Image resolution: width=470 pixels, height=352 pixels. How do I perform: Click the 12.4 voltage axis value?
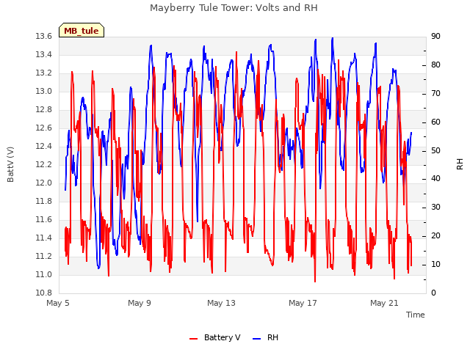[44, 147]
